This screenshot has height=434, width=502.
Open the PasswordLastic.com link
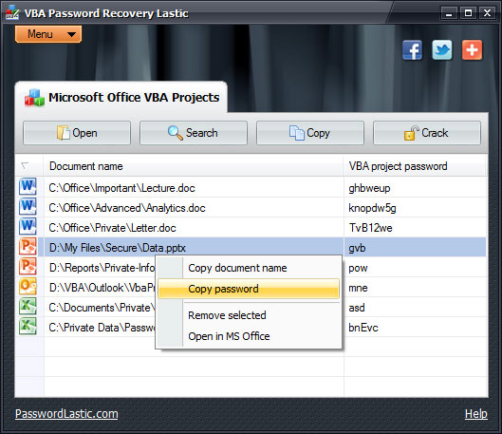click(x=66, y=414)
